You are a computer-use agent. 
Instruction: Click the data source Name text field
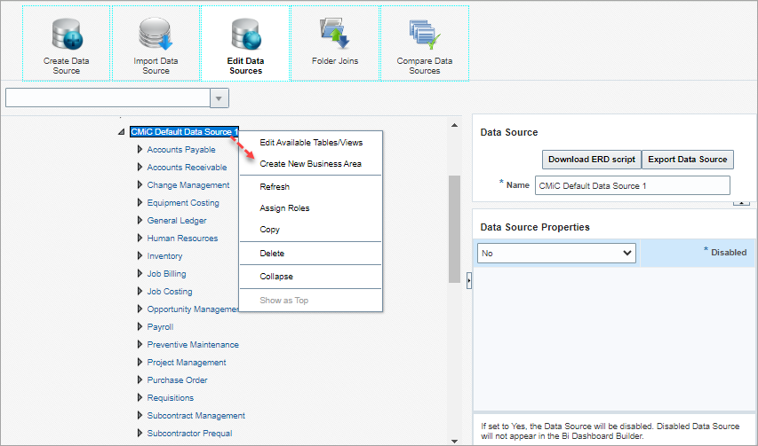point(631,185)
